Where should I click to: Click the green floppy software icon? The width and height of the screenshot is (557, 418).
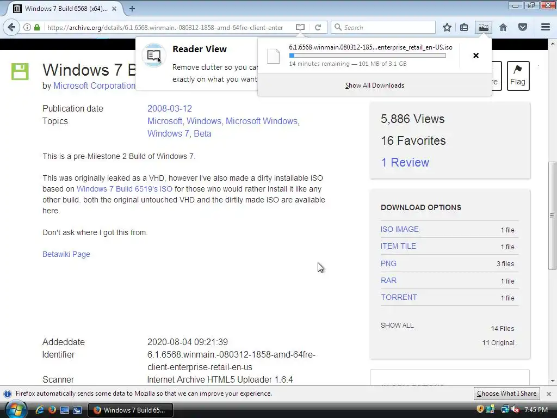point(20,71)
